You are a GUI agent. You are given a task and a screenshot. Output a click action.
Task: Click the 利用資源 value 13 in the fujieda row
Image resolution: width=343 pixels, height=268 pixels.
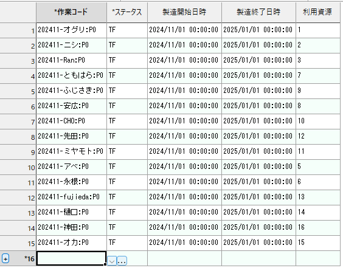coord(318,198)
